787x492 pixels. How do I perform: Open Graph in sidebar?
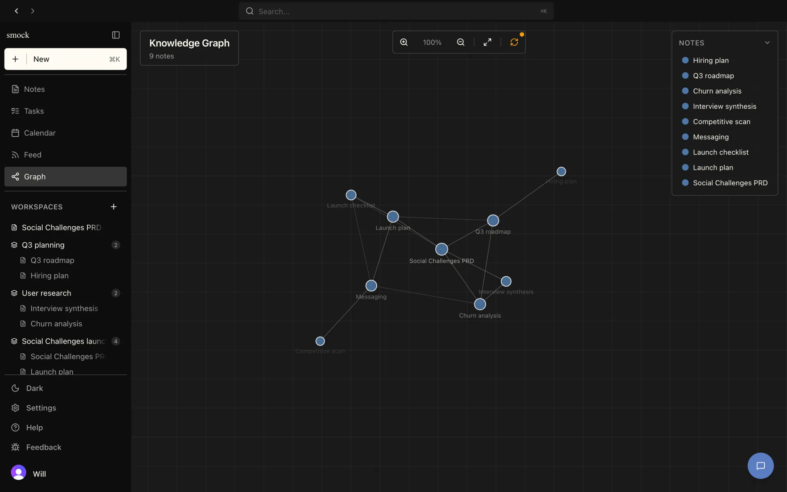(66, 177)
